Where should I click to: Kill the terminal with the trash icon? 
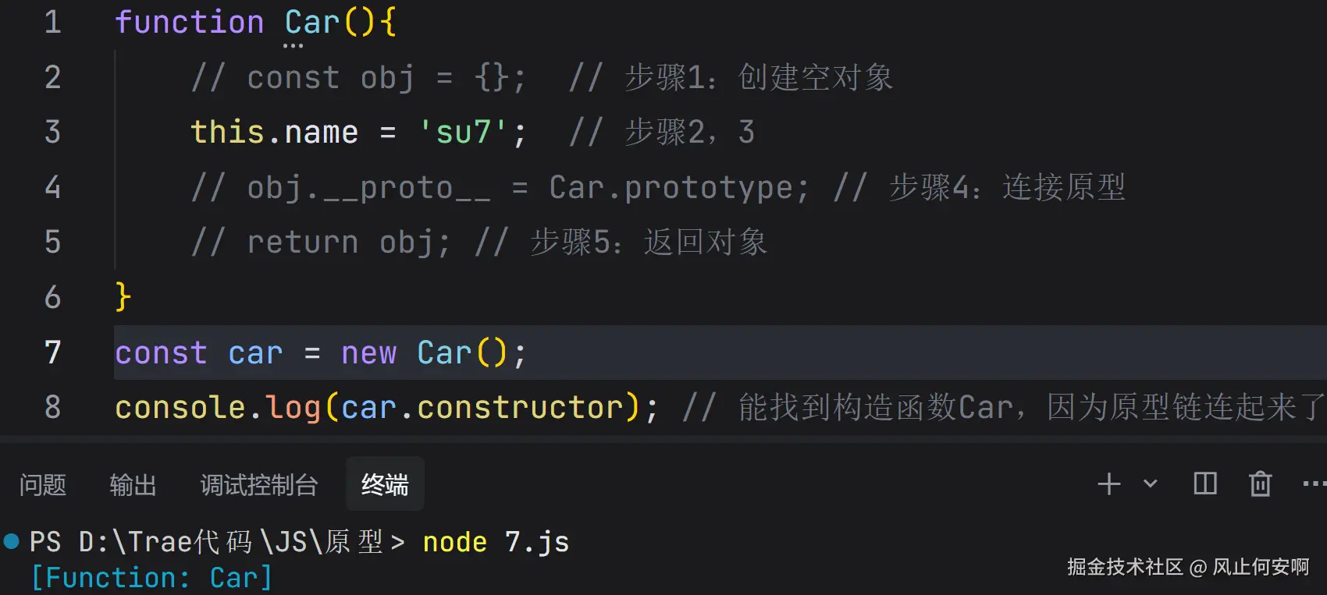tap(1260, 484)
